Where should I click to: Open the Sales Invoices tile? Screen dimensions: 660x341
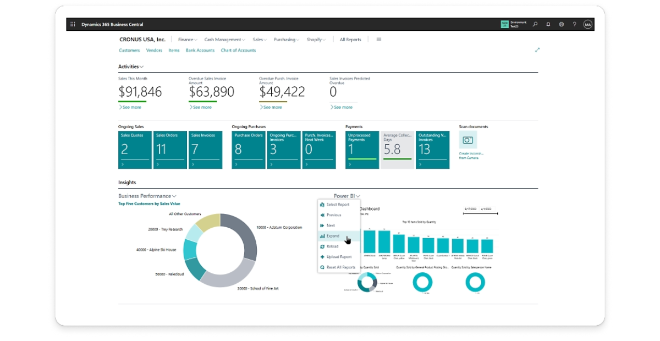coord(205,150)
